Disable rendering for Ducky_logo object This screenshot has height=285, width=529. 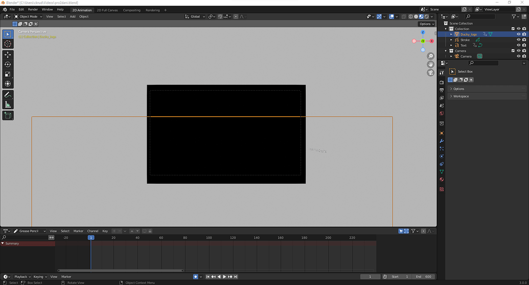click(524, 34)
